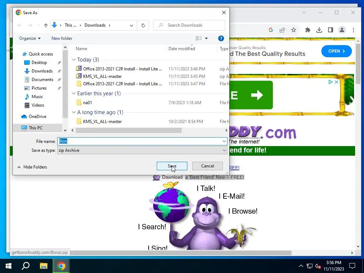Viewport: 364px width, 273px height.
Task: Select Music in sidebar
Action: pos(34,97)
